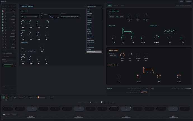Click the SOLO button above tracks
This screenshot has width=193, height=121.
[9, 6]
